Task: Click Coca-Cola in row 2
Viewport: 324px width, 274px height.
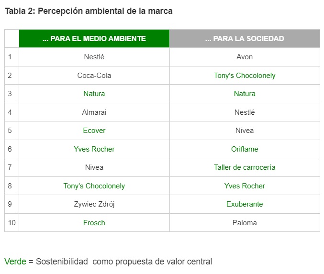Action: point(94,76)
